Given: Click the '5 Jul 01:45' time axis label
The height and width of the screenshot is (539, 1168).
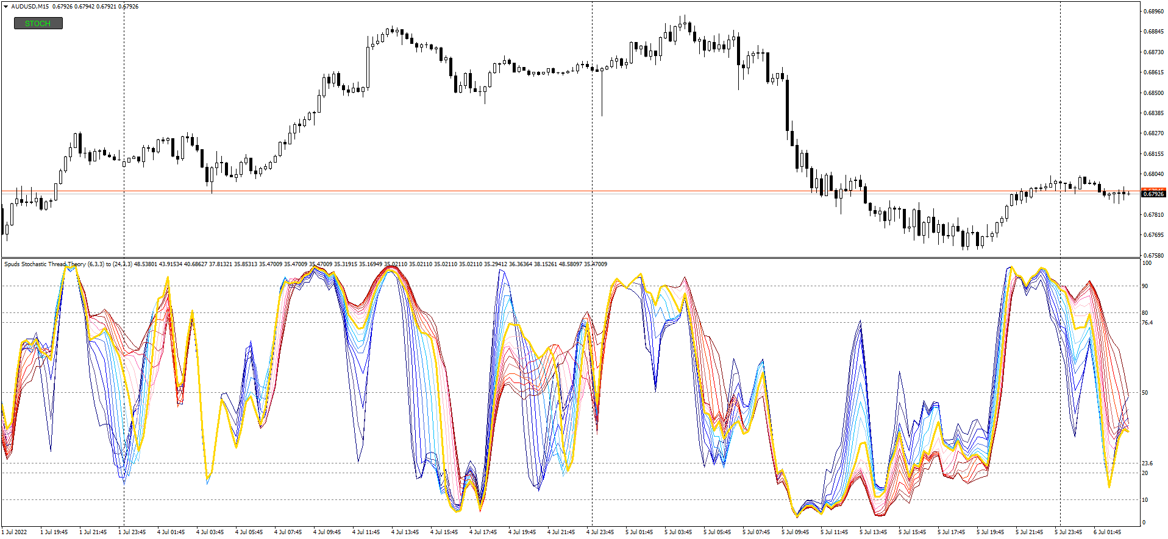Looking at the screenshot, I should pos(639,532).
